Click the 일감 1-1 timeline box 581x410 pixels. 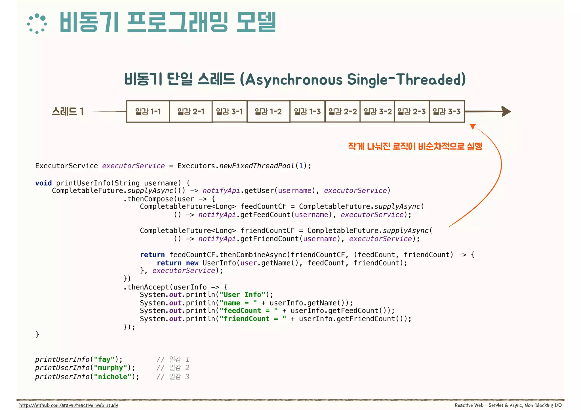coord(148,111)
